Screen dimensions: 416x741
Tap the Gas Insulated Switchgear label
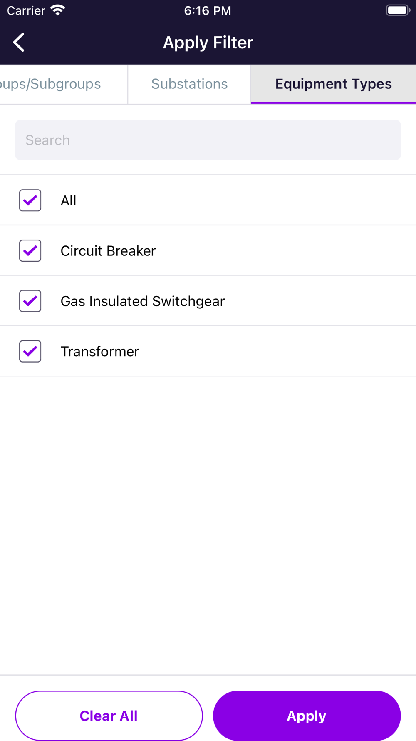coord(143,301)
